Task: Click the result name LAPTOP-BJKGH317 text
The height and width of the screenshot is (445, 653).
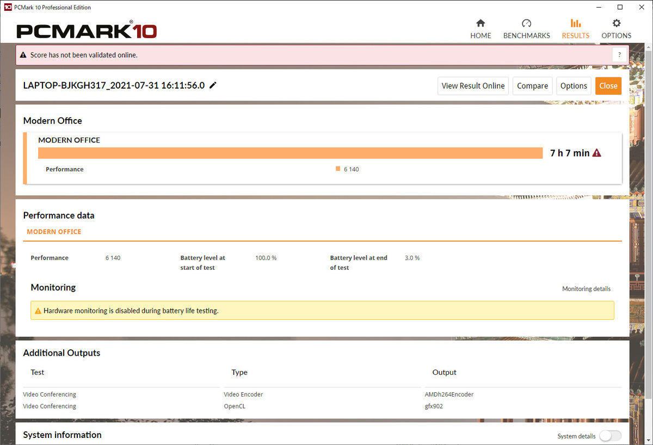Action: pyautogui.click(x=114, y=85)
